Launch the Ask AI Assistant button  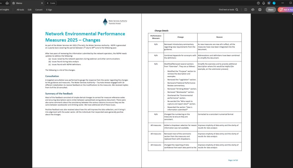coord(286,10)
